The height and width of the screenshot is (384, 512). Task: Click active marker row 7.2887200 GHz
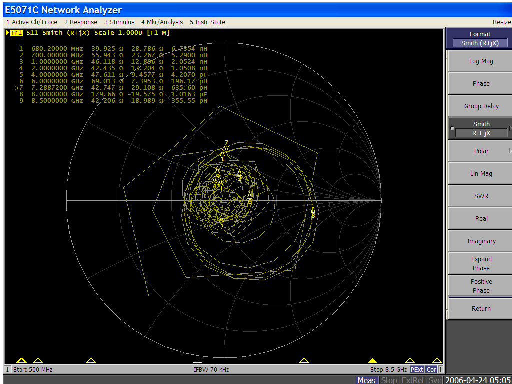pyautogui.click(x=111, y=88)
